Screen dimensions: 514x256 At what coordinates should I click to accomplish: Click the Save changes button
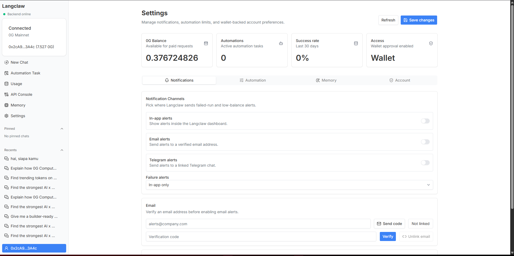coord(419,20)
